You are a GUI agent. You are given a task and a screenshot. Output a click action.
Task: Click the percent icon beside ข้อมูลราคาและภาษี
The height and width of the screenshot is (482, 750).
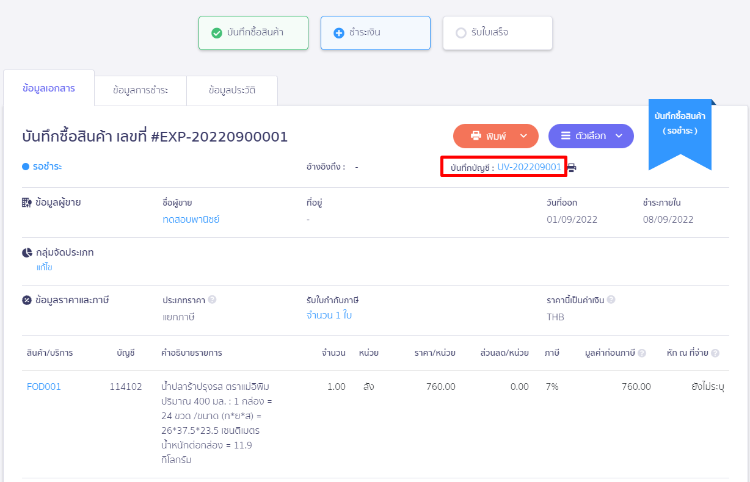pyautogui.click(x=27, y=300)
